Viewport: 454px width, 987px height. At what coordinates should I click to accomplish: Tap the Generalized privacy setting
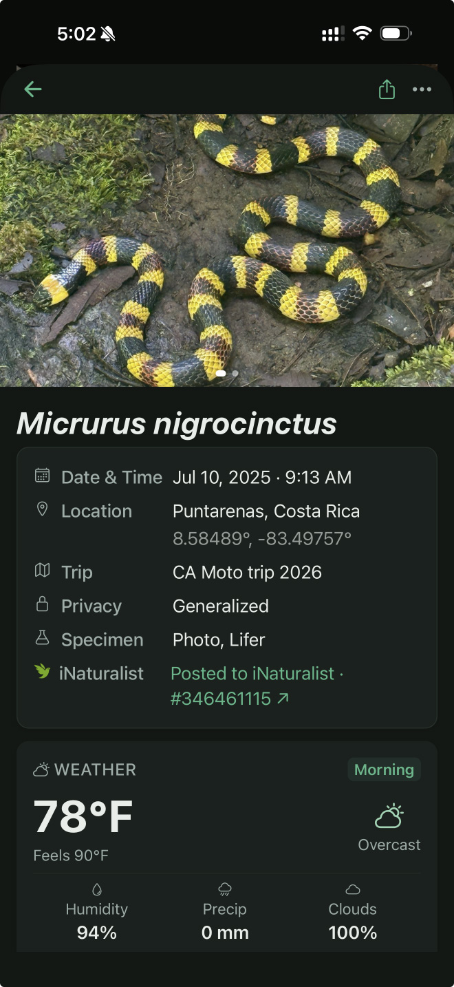click(220, 606)
